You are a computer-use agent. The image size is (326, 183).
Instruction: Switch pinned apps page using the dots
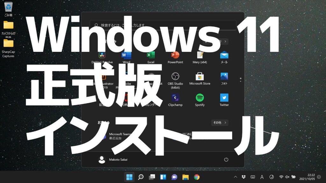[241, 80]
